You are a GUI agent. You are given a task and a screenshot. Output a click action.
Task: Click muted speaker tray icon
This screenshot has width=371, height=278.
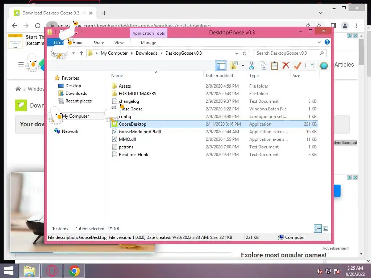click(319, 271)
